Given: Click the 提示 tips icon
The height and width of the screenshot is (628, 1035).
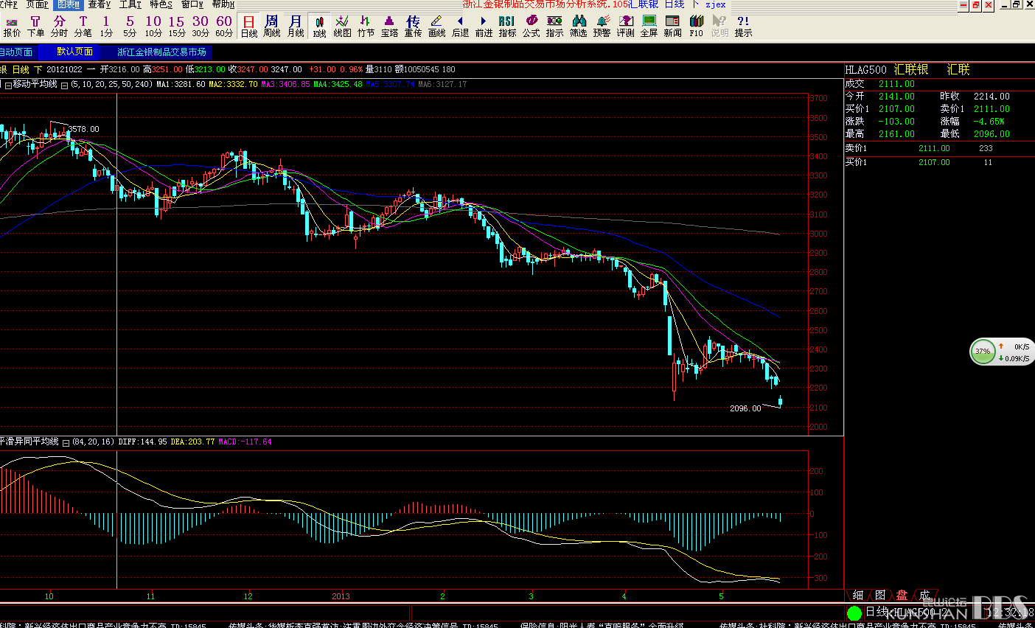Looking at the screenshot, I should click(744, 27).
